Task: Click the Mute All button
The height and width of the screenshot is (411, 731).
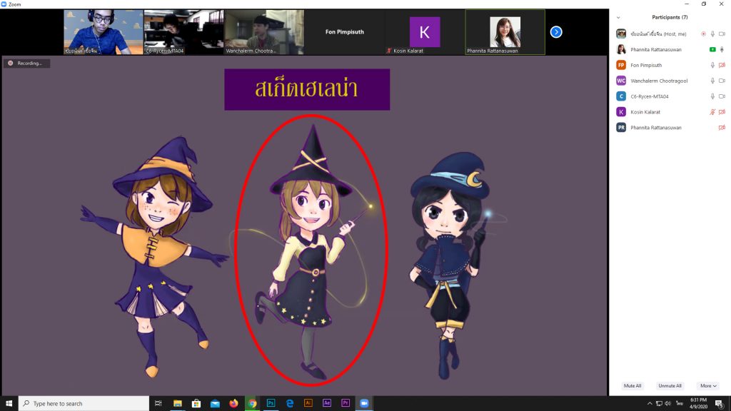Action: pyautogui.click(x=632, y=386)
